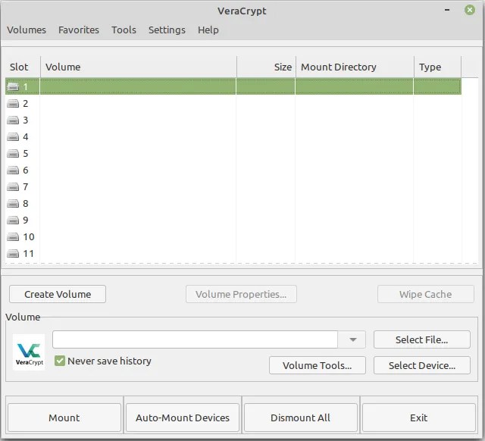This screenshot has width=485, height=441.
Task: Click the Select Device... button
Action: [422, 365]
